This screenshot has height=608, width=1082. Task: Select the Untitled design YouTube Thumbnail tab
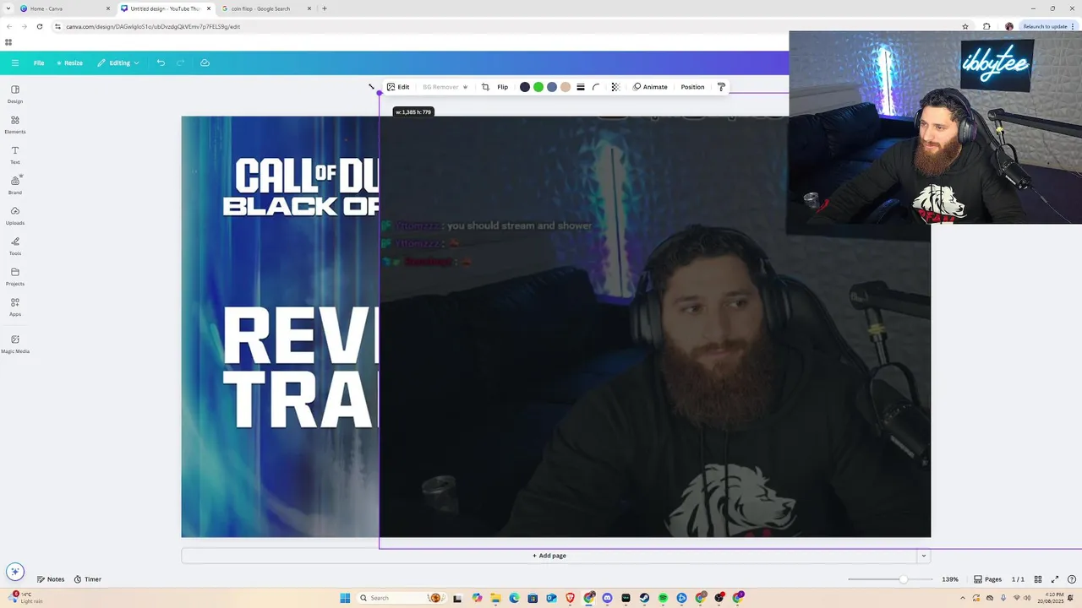point(165,8)
